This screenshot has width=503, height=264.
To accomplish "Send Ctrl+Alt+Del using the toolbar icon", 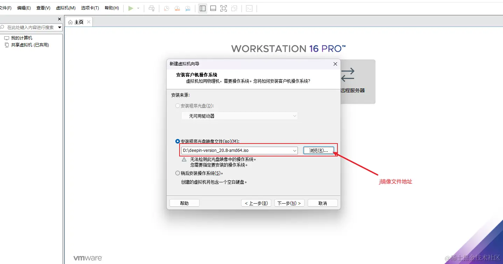I will pos(152,8).
